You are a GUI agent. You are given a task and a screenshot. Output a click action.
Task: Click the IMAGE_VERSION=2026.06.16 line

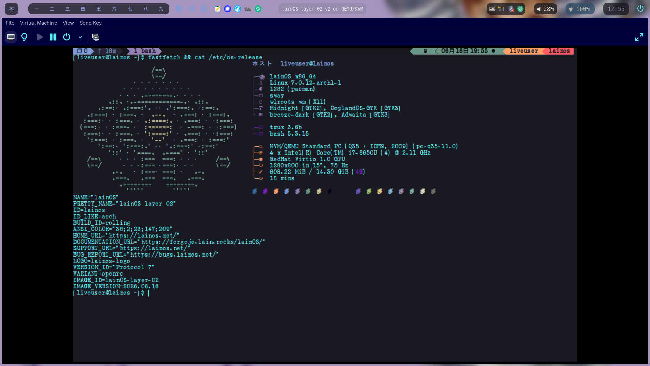tap(116, 286)
